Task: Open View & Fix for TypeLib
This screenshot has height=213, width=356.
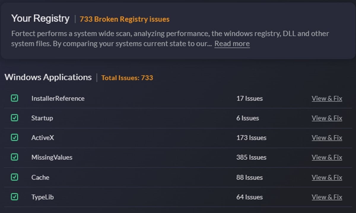Action: pyautogui.click(x=327, y=197)
